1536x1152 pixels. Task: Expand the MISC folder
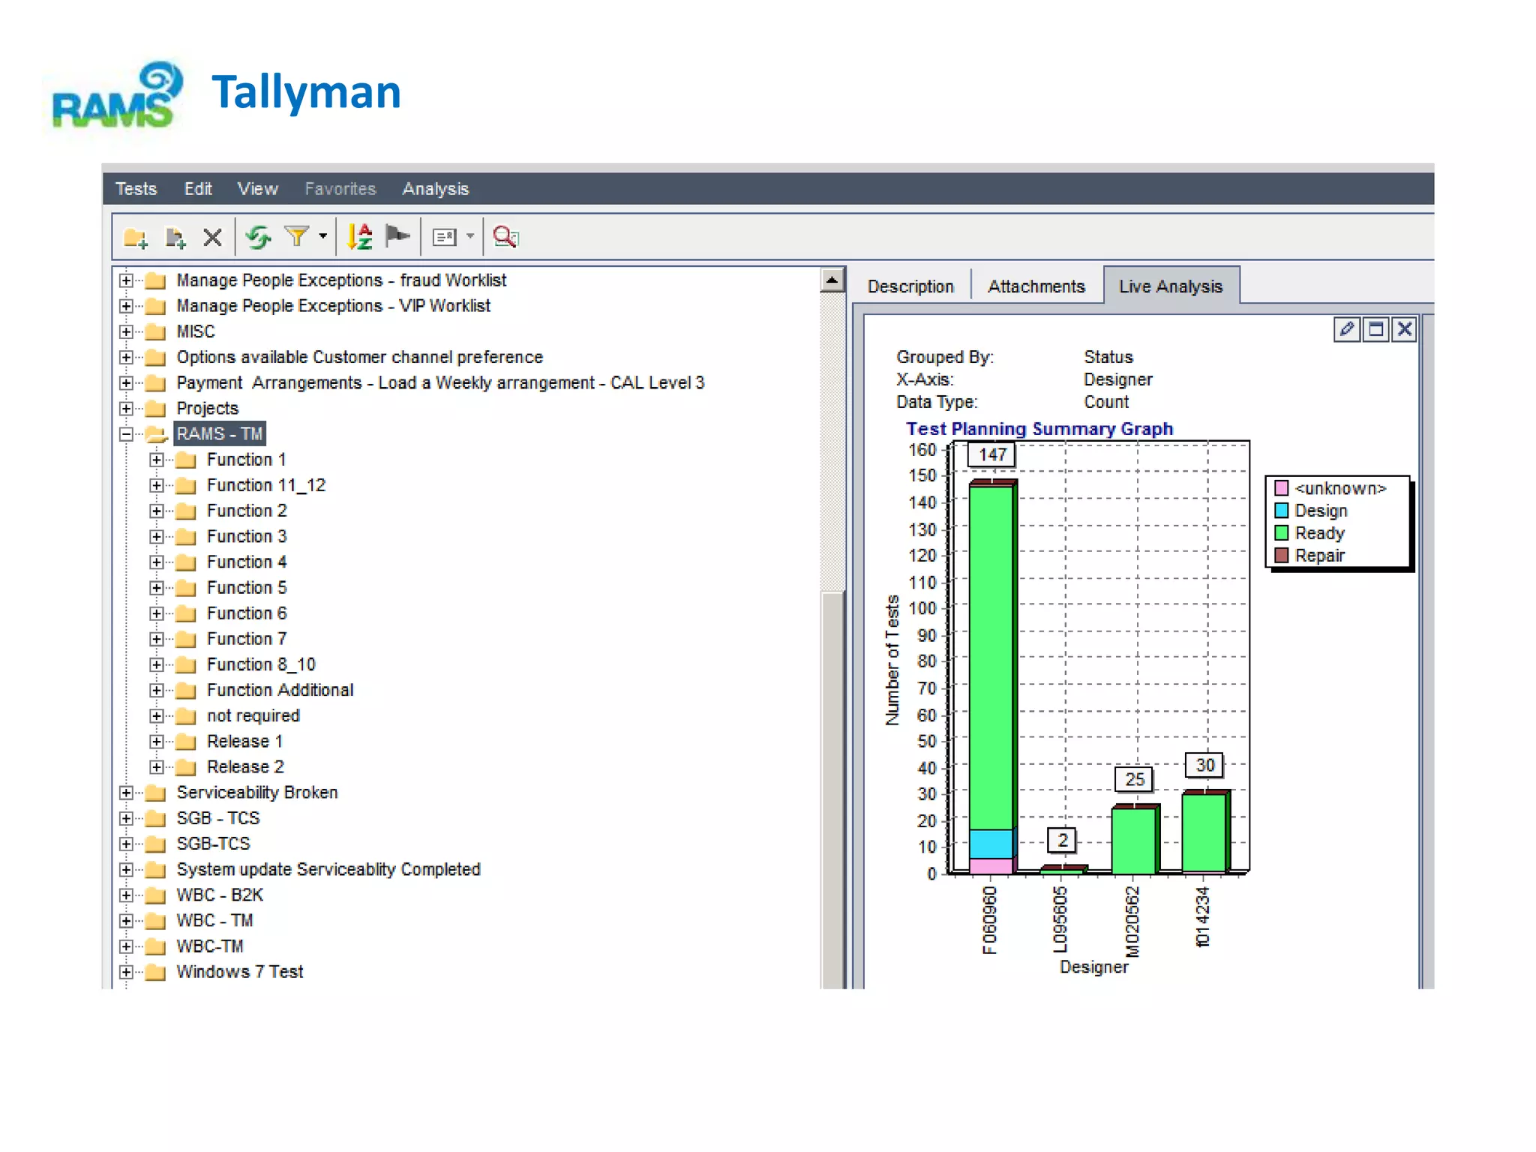(x=126, y=331)
